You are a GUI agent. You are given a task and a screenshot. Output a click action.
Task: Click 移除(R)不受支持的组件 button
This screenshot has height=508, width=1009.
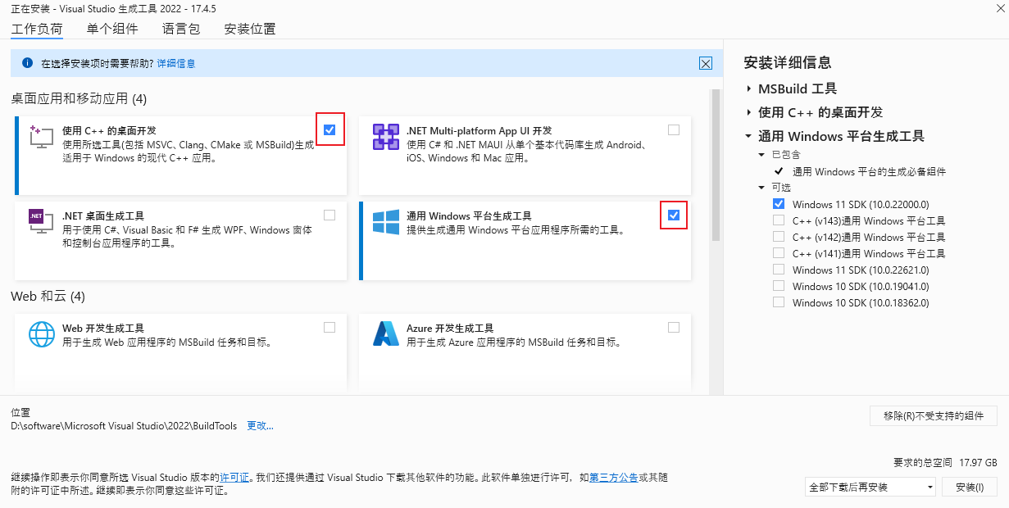934,415
